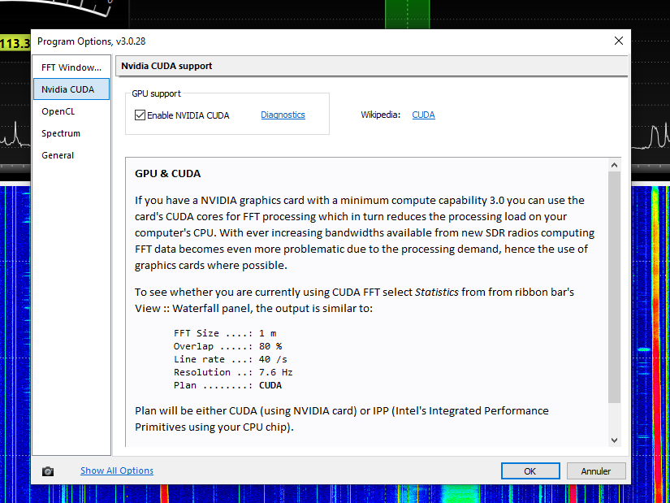Click the Nvidia CUDA support header
This screenshot has height=503, width=670.
point(372,66)
